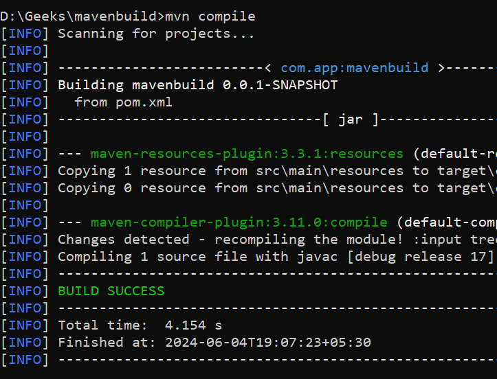The width and height of the screenshot is (497, 379).
Task: Click the 'D:\Geeks\mavenbuild>' prompt path
Action: coord(82,16)
